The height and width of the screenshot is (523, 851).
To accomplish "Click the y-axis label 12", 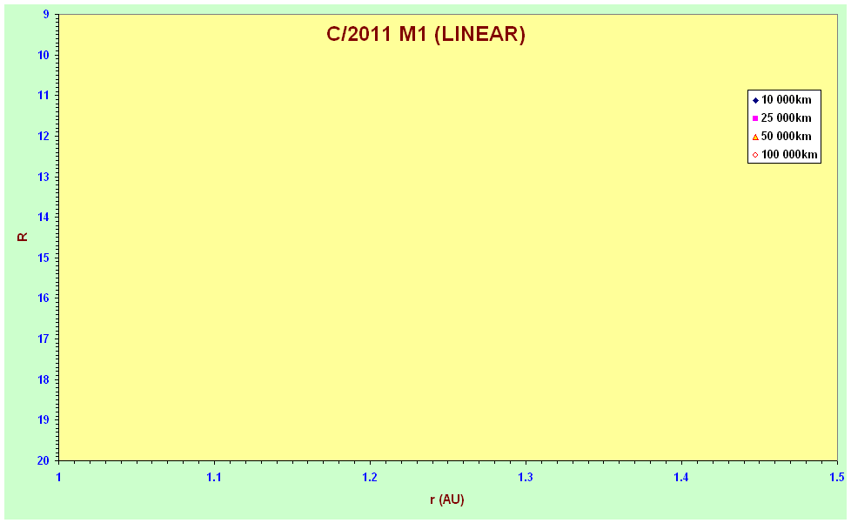I will [x=44, y=136].
